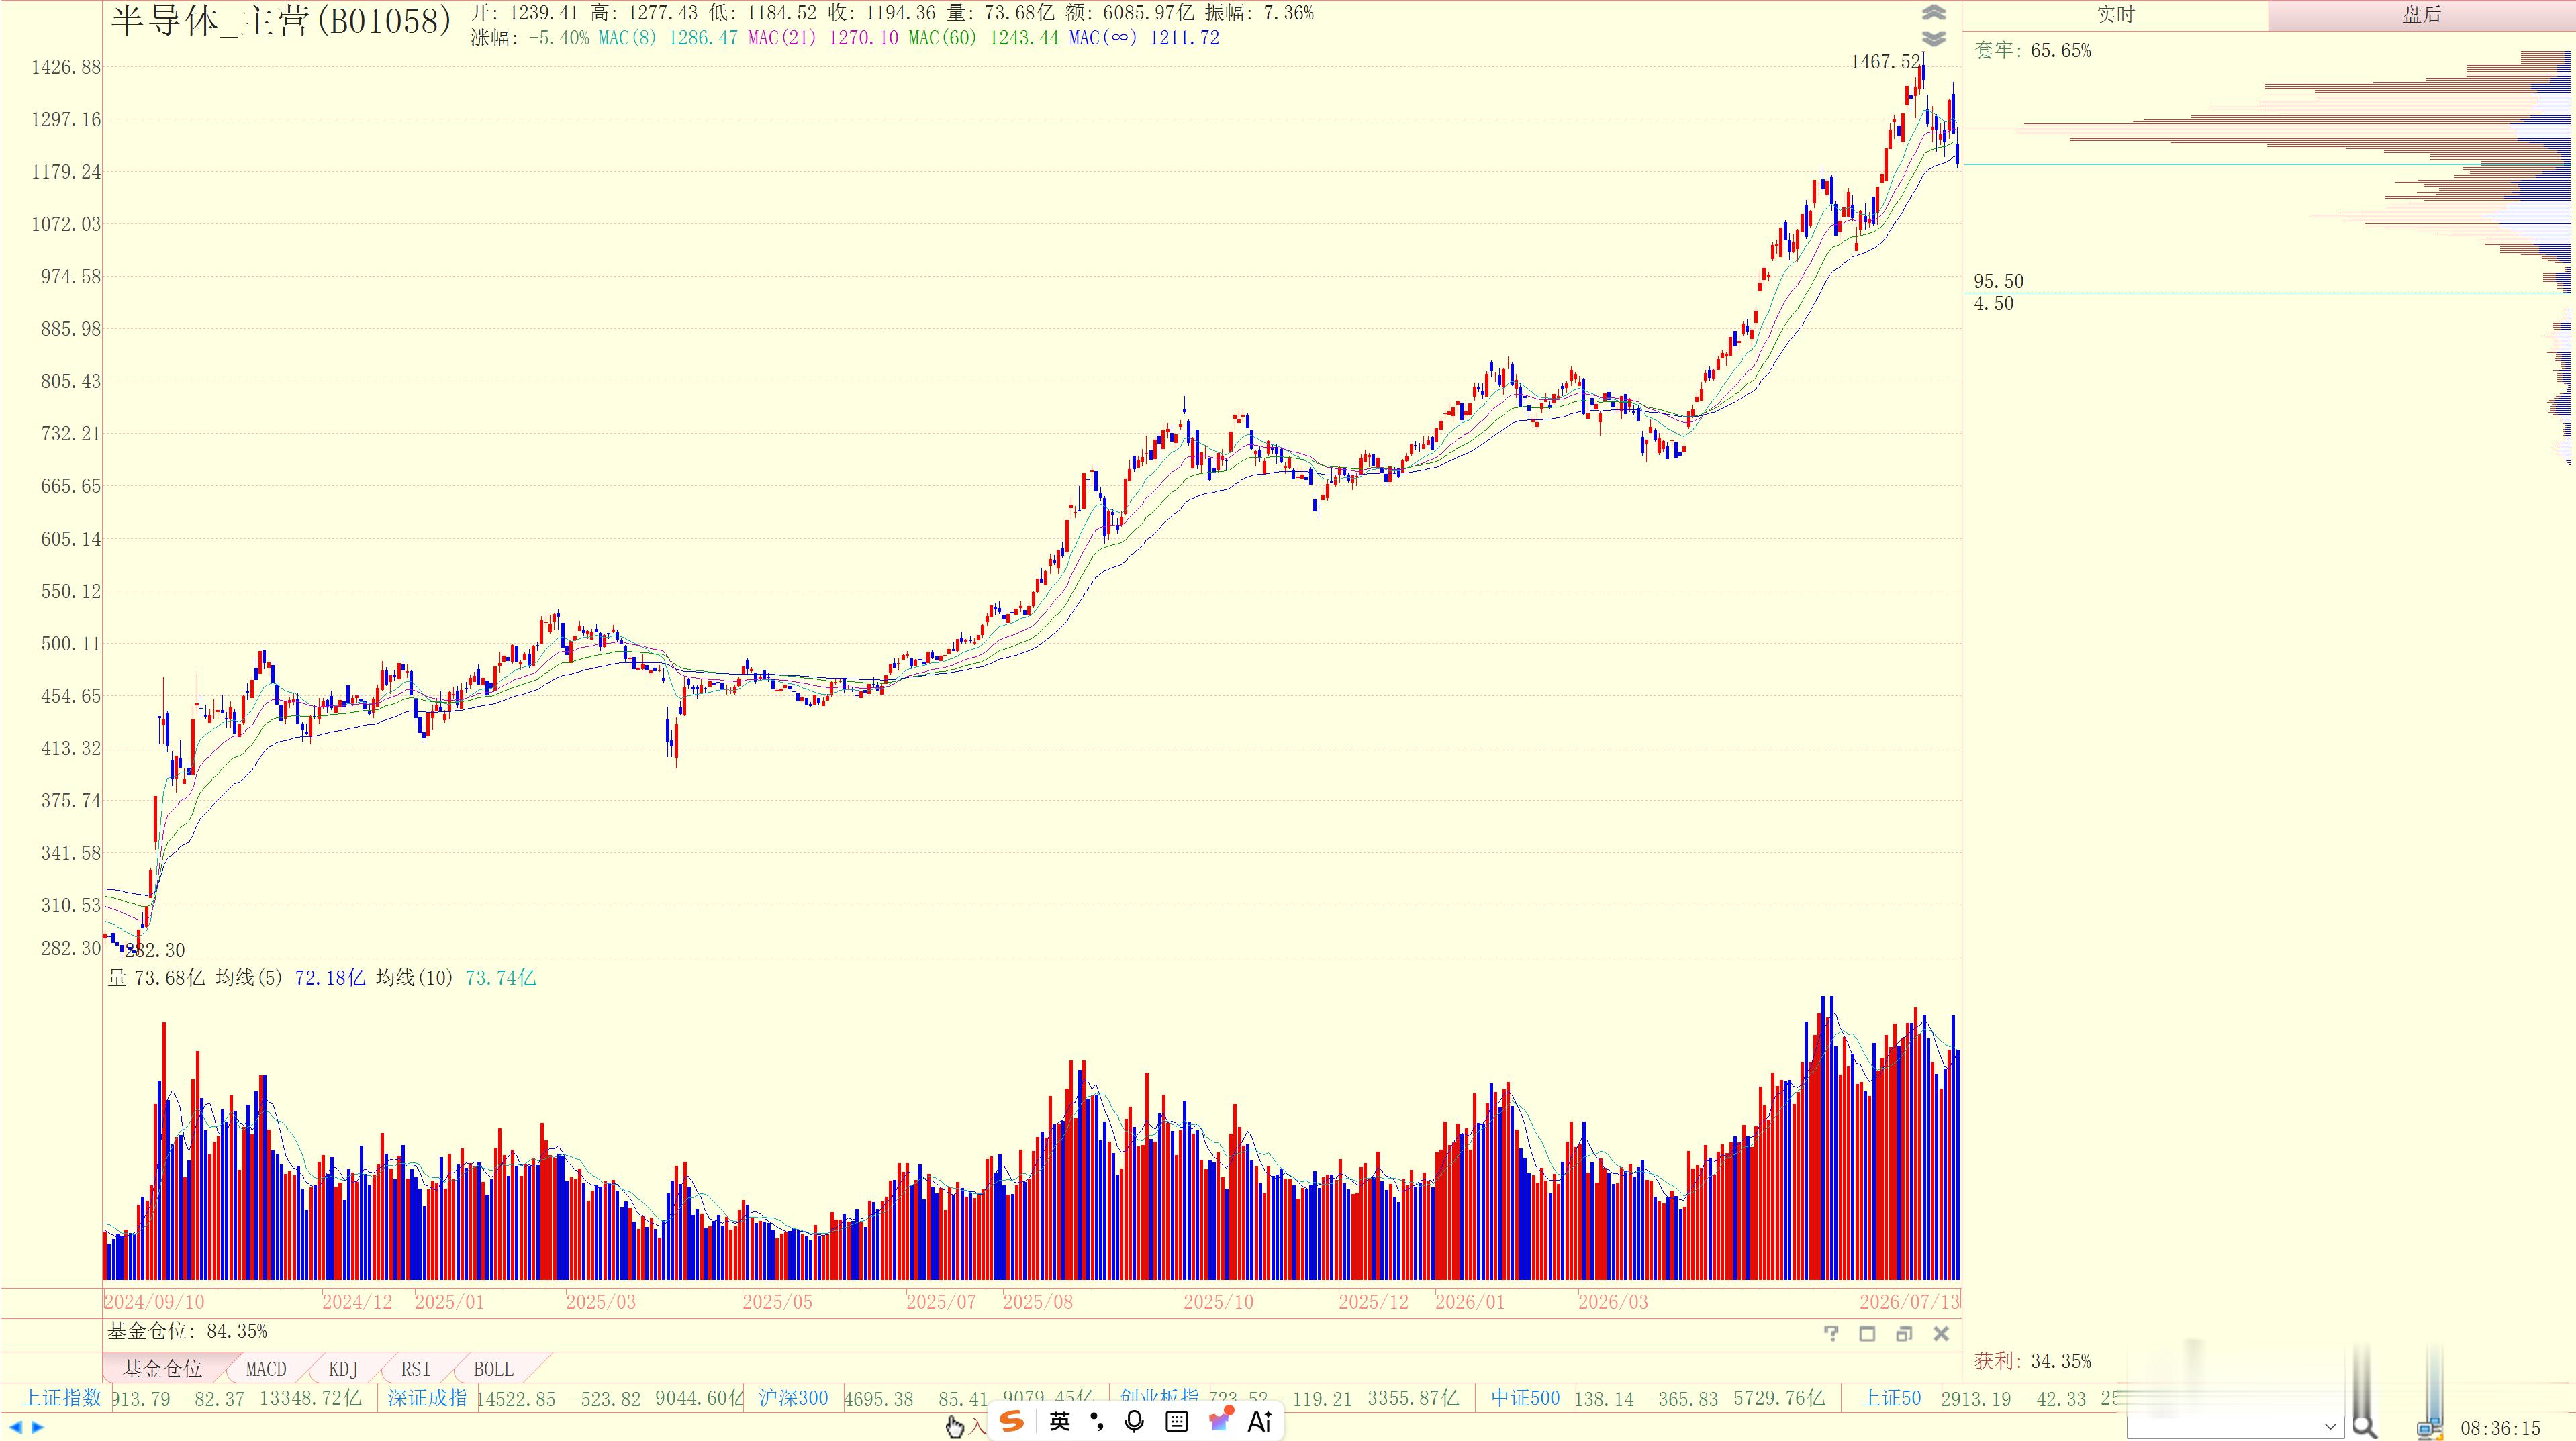Toggle Sogou punctuation mode icon
This screenshot has height=1441, width=2576.
pos(1097,1421)
